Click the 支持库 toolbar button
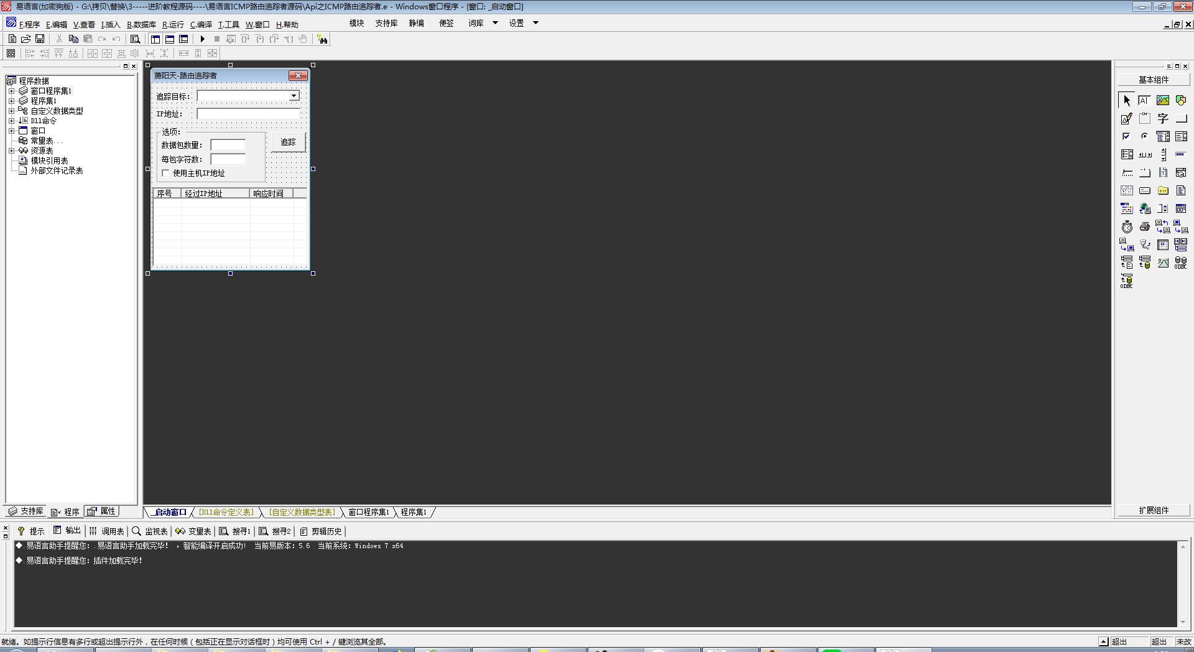This screenshot has width=1194, height=652. click(386, 23)
